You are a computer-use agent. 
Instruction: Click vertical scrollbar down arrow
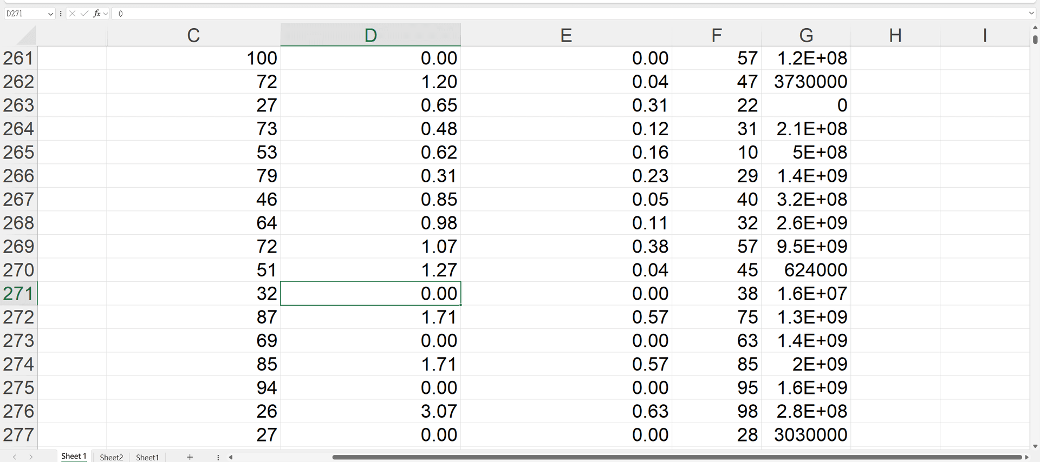pyautogui.click(x=1035, y=446)
